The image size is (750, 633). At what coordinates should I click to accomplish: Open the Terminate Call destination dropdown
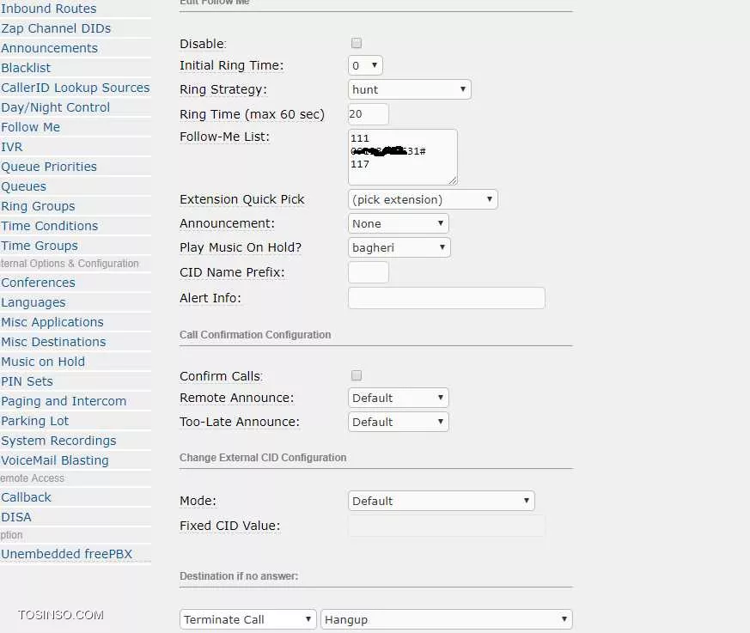(x=248, y=619)
